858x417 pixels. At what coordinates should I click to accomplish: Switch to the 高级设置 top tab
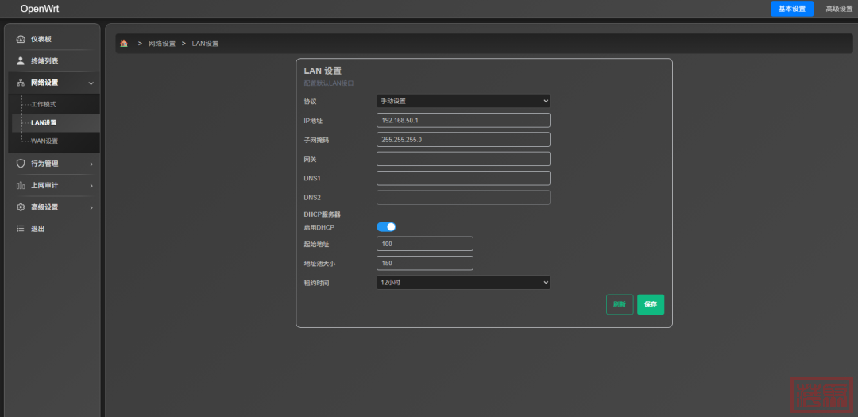838,9
